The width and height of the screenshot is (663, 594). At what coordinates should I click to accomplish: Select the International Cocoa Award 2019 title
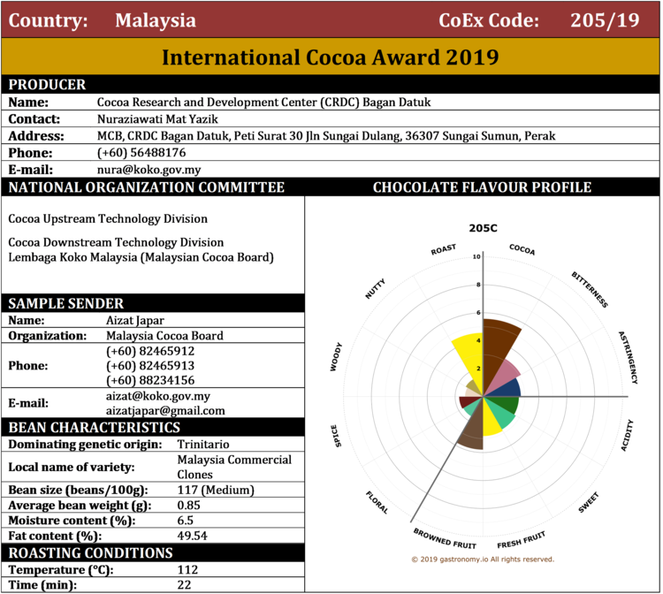coord(331,57)
